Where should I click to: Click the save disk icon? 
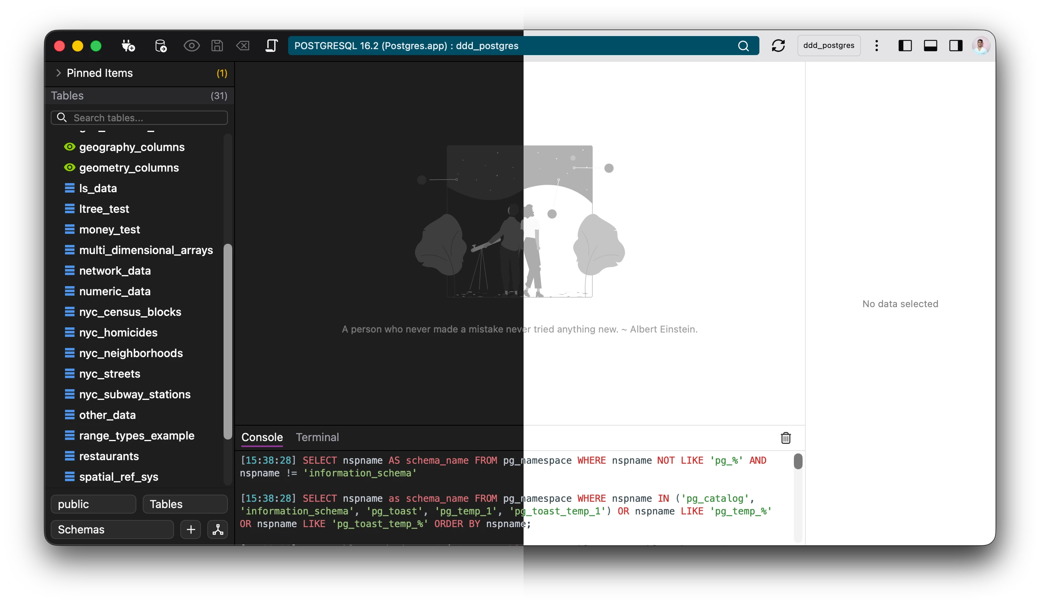[217, 46]
